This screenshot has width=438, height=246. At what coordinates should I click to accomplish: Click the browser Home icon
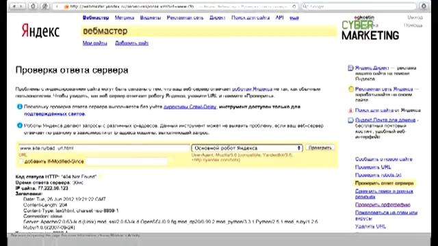34,6
